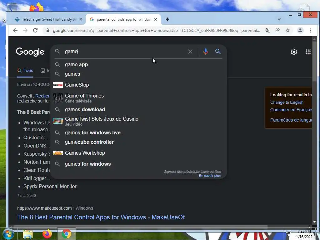Click the taskbar clock showing 1/16/2022
Screen dimensions: 320x240
point(304,234)
